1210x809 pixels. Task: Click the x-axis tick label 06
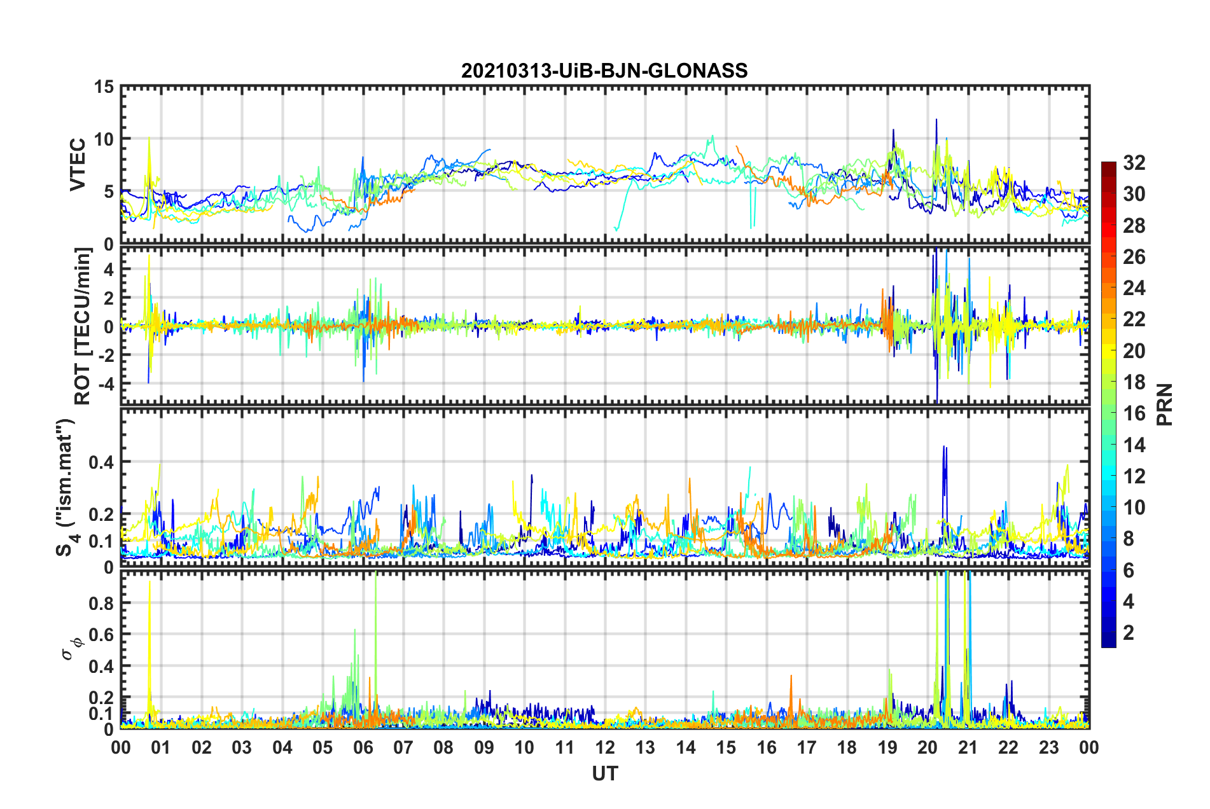click(363, 747)
